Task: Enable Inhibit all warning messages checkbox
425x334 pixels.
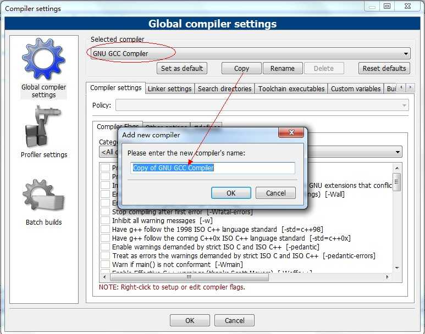Action: click(105, 220)
